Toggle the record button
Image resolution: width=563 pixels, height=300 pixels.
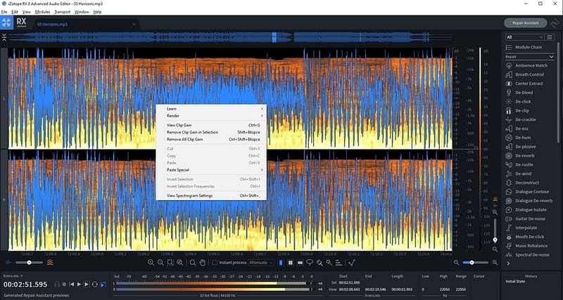pos(64,285)
